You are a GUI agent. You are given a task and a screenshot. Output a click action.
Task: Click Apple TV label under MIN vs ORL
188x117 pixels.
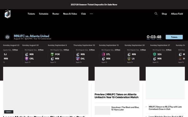28,62
